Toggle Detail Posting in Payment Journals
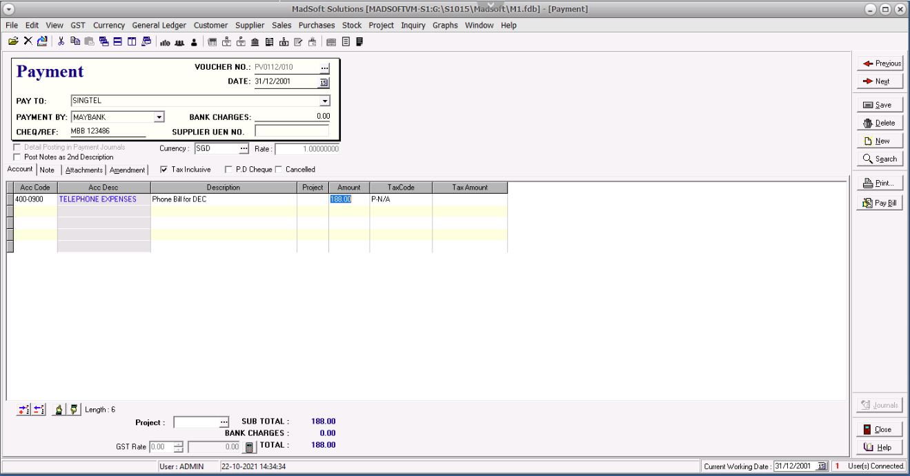This screenshot has width=910, height=476. click(18, 148)
